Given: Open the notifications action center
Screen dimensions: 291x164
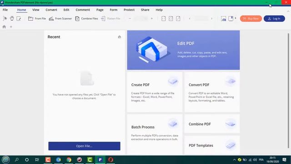Looking at the screenshot, I should tap(284, 160).
